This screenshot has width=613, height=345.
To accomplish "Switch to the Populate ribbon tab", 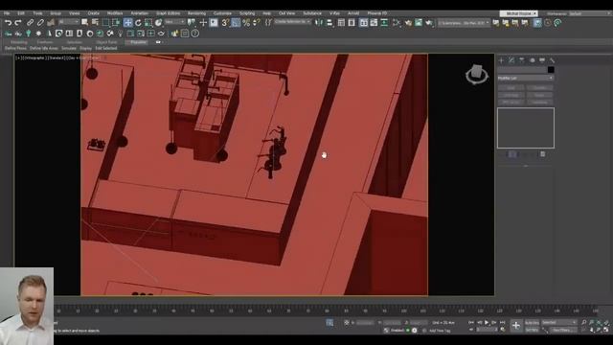I will click(x=138, y=42).
